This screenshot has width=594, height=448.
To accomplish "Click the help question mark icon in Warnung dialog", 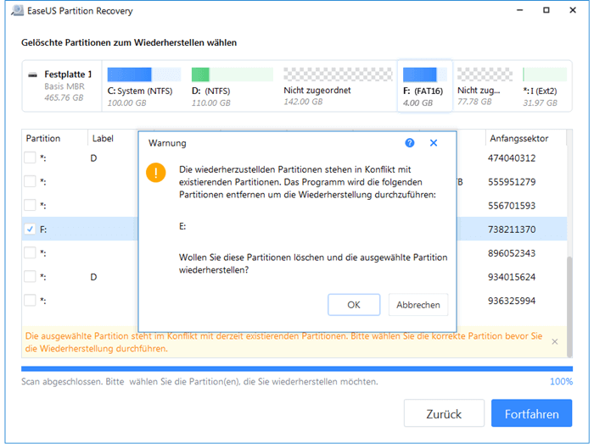I will (x=410, y=143).
